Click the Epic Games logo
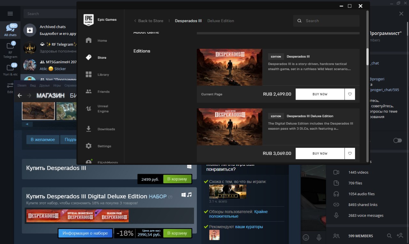The image size is (409, 244). [89, 20]
